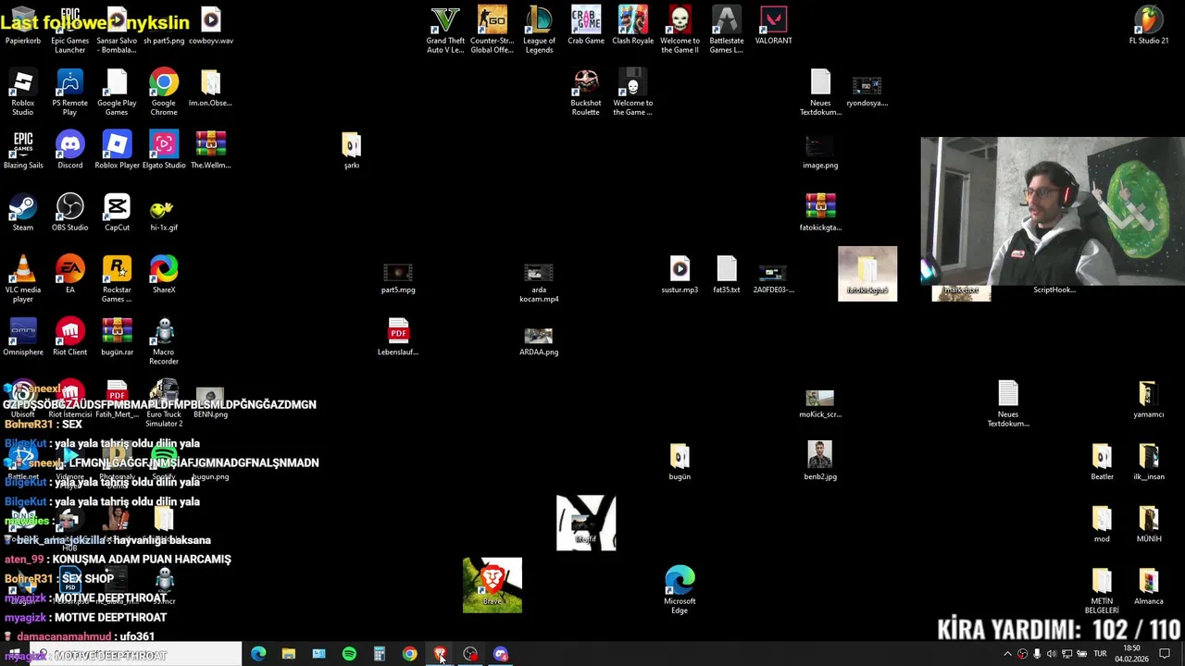Open the bugün folder
1185x666 pixels.
pyautogui.click(x=680, y=461)
